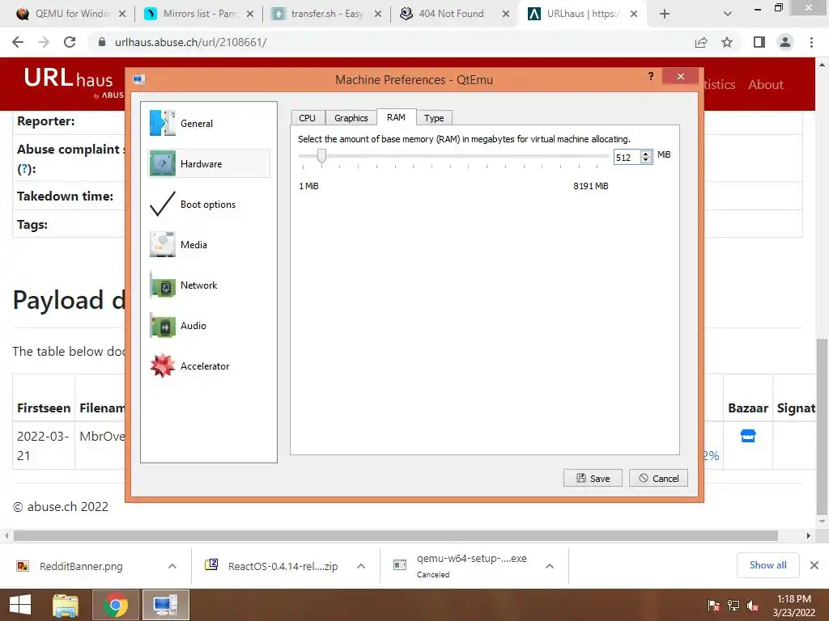Click the Action Center flag tray icon
Image resolution: width=829 pixels, height=621 pixels.
[714, 605]
